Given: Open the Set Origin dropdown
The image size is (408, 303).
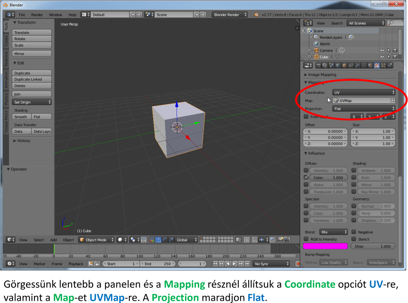Looking at the screenshot, I should click(32, 102).
